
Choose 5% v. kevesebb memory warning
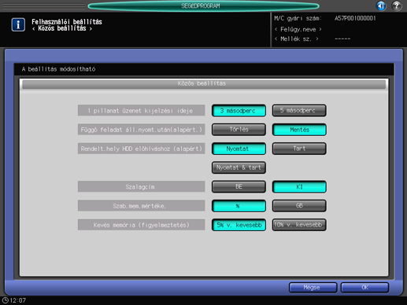coord(239,225)
